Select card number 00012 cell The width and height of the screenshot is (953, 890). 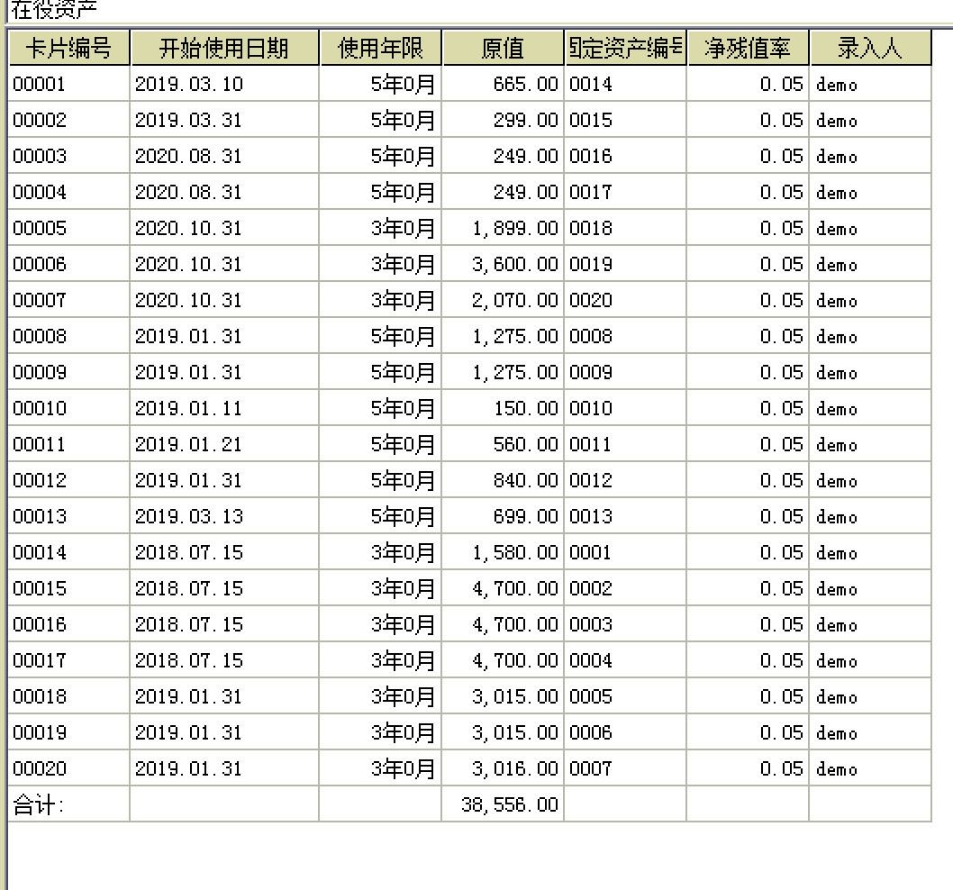(x=68, y=480)
